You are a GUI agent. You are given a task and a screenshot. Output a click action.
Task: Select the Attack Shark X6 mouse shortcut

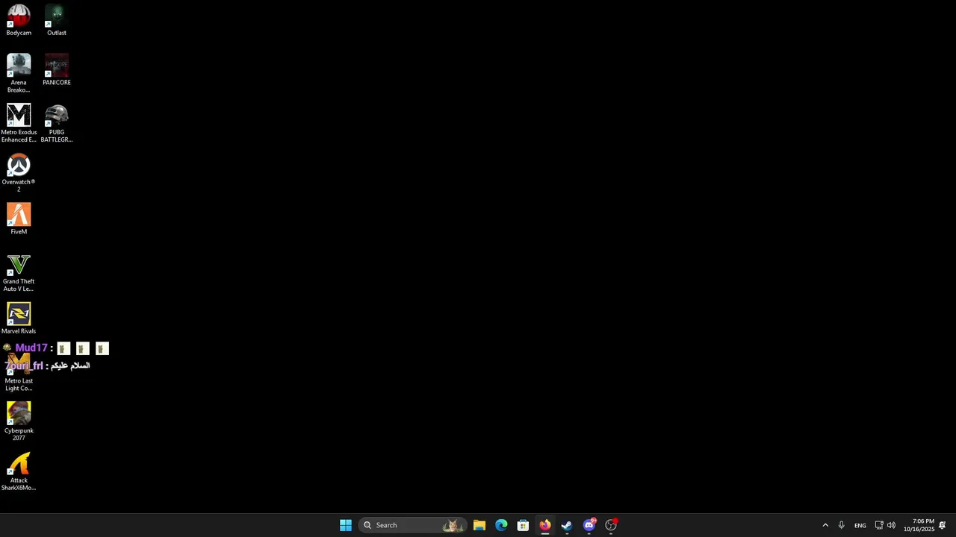point(19,471)
